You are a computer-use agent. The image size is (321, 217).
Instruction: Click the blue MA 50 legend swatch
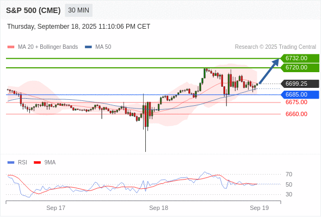coord(88,47)
